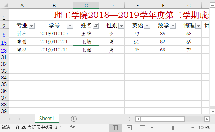Image resolution: width=215 pixels, height=132 pixels.
Task: Open the 物理 column filter dropdown
Action: [x=198, y=26]
